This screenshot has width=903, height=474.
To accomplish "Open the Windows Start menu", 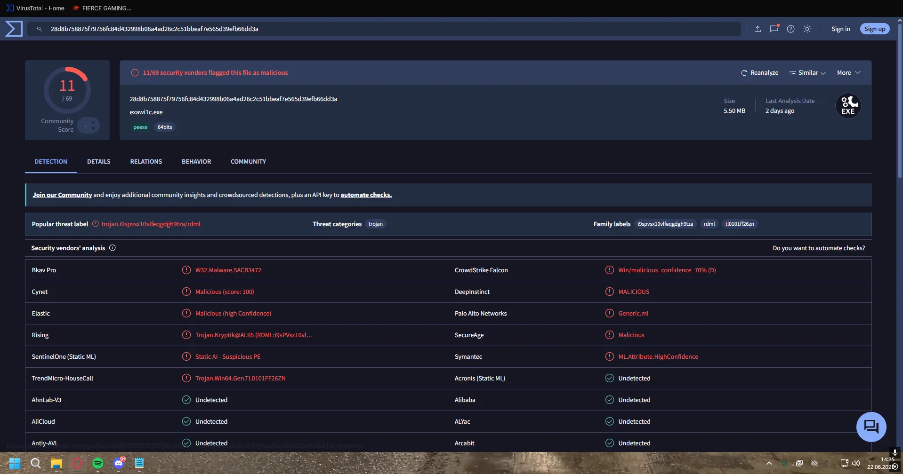I will click(15, 463).
